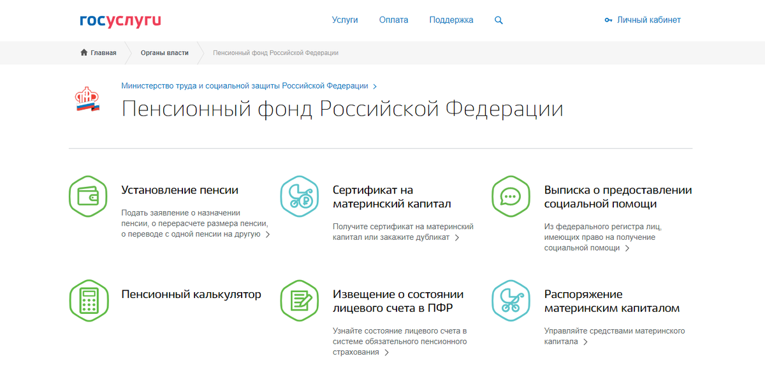Open the search magnifier icon
Screen dimensions: 765x370
click(499, 20)
